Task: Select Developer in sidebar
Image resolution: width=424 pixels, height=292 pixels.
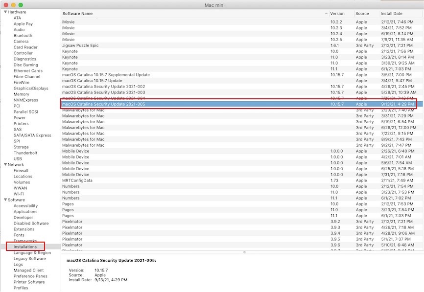Action: tap(24, 218)
